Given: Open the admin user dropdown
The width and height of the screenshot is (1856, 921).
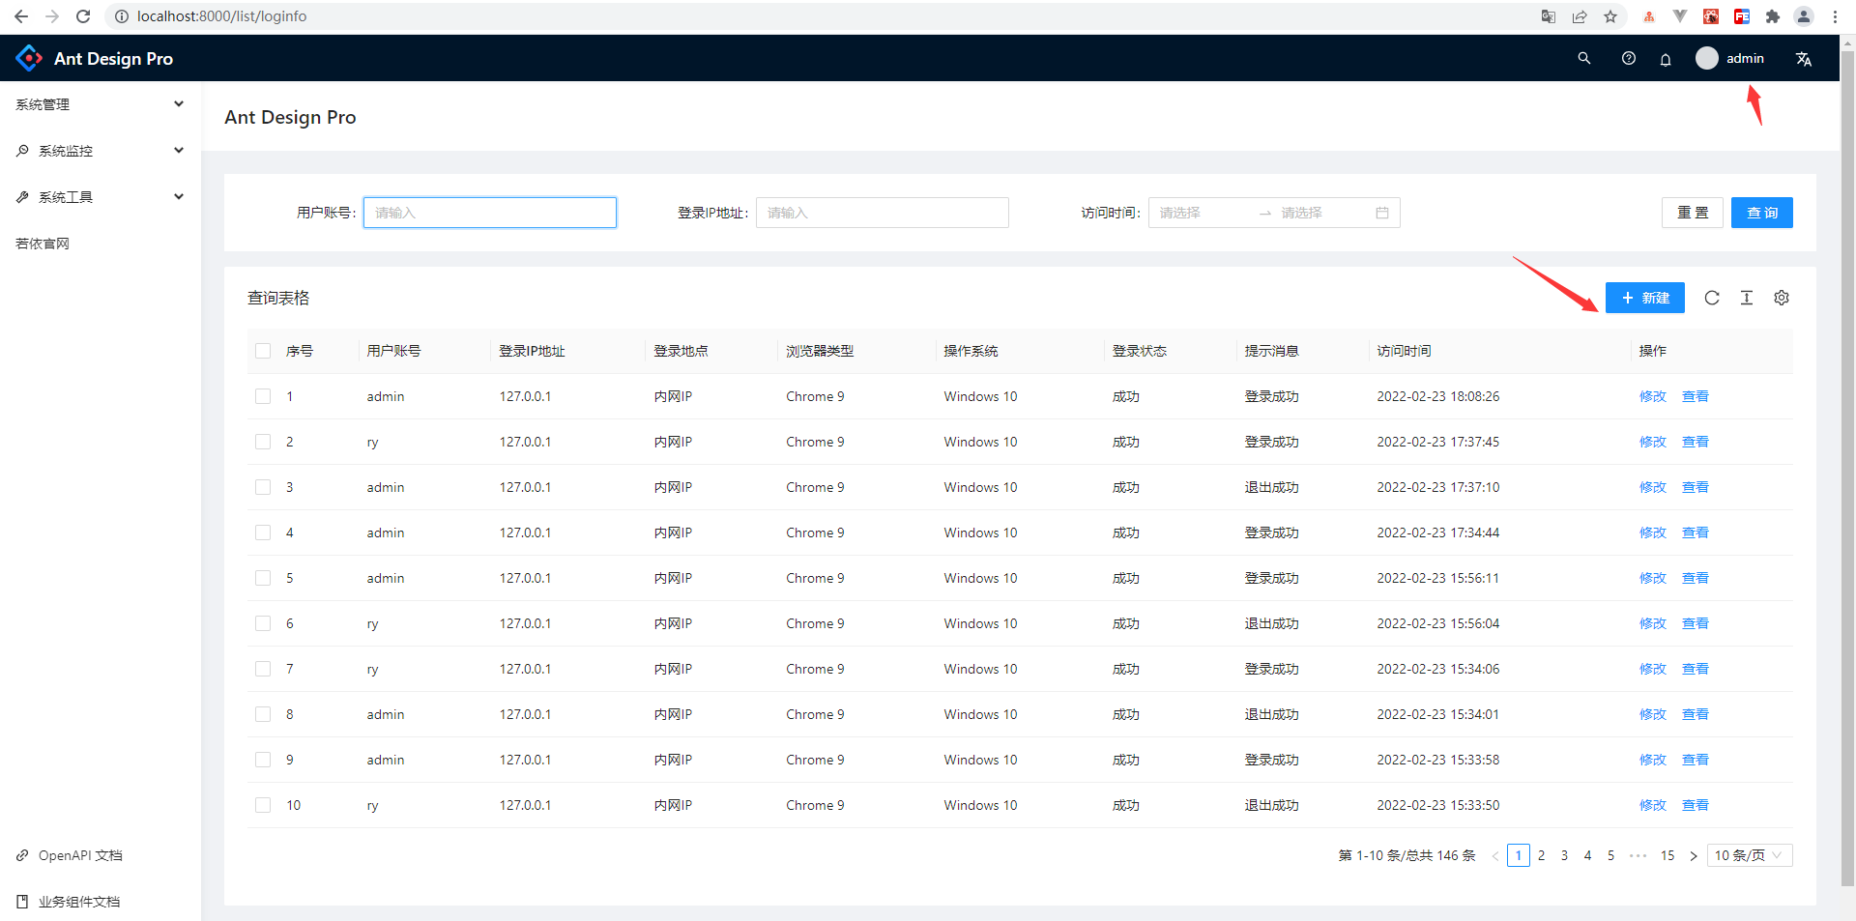Looking at the screenshot, I should coord(1730,58).
